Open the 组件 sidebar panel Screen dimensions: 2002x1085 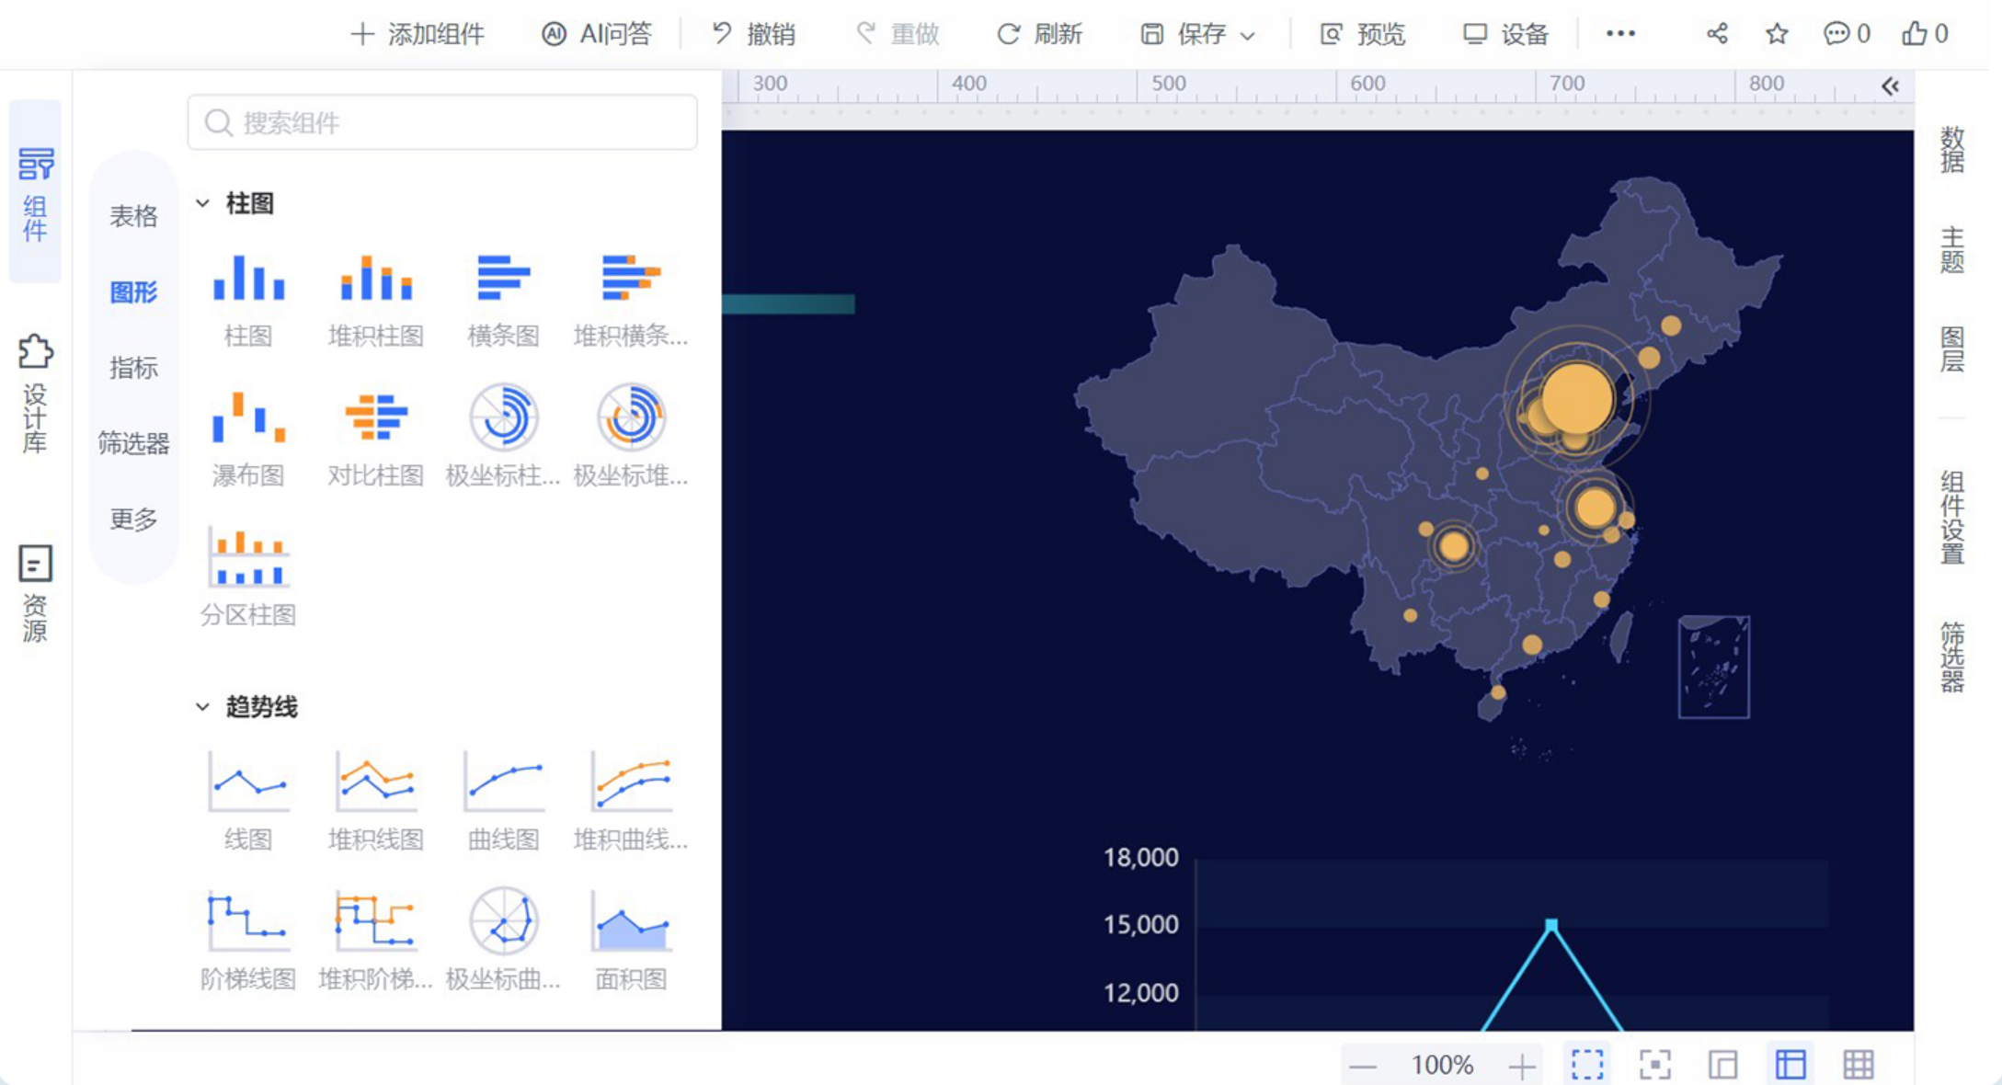35,192
